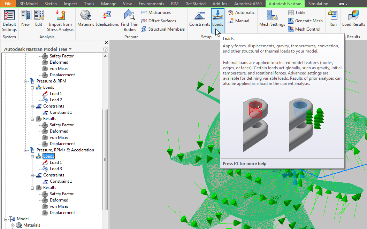This screenshot has width=367, height=229.
Task: Click the Offset Surfaces command
Action: point(159,21)
